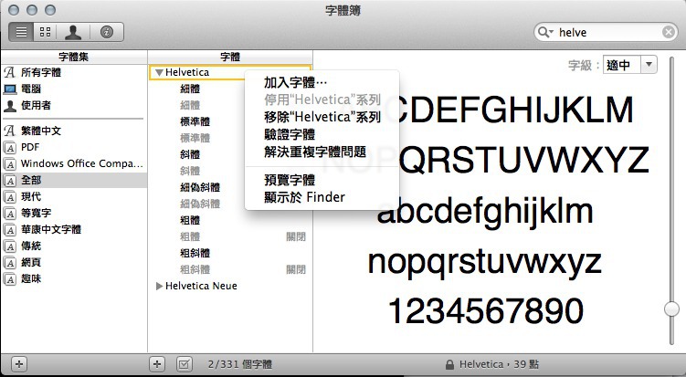
Task: Choose 驗證字體 in context menu
Action: click(x=290, y=134)
